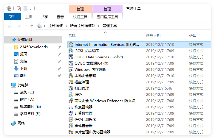Select the 服务 shortcut icon
Image resolution: width=215 pixels, height=139 pixels.
click(x=71, y=95)
